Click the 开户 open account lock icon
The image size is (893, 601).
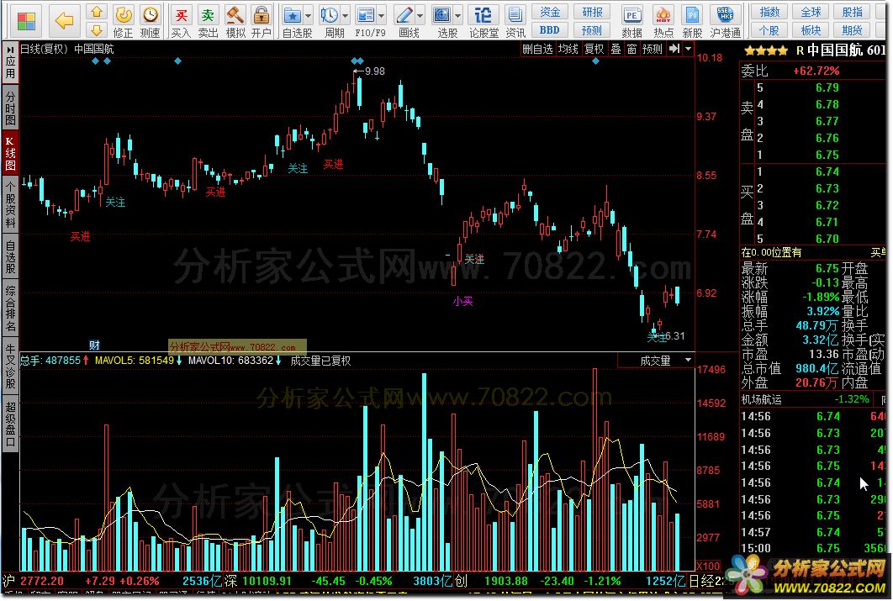(262, 22)
